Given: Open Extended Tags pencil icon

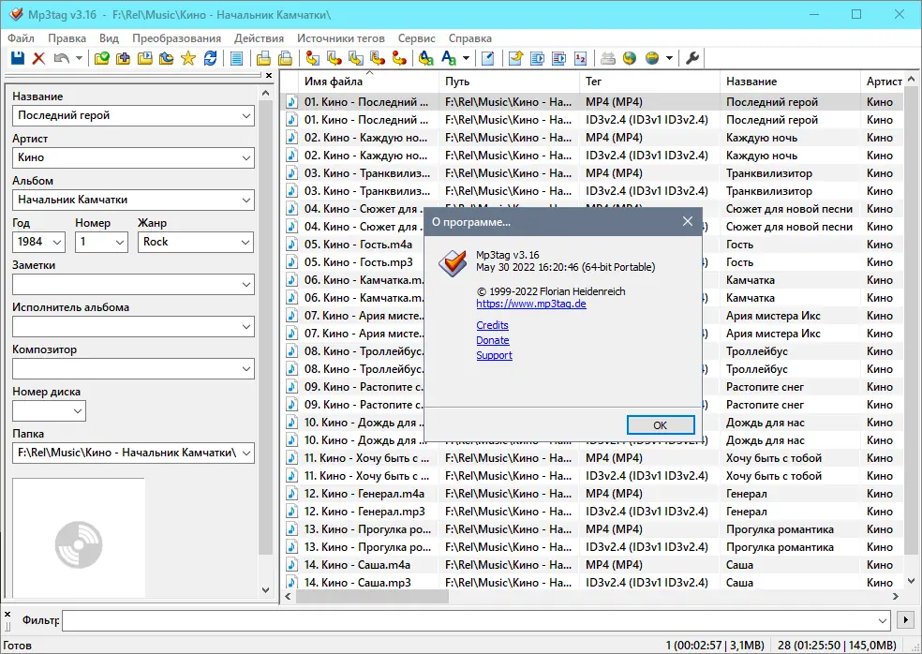Looking at the screenshot, I should [x=487, y=58].
